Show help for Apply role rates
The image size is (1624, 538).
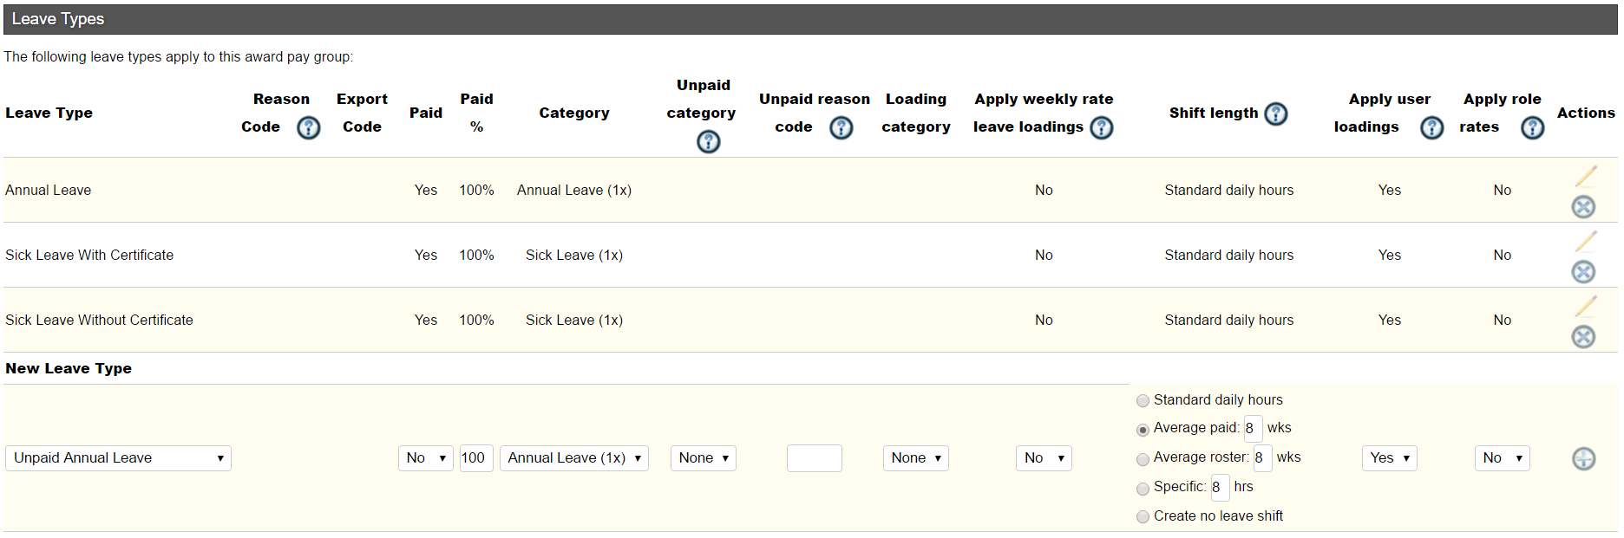(x=1532, y=128)
